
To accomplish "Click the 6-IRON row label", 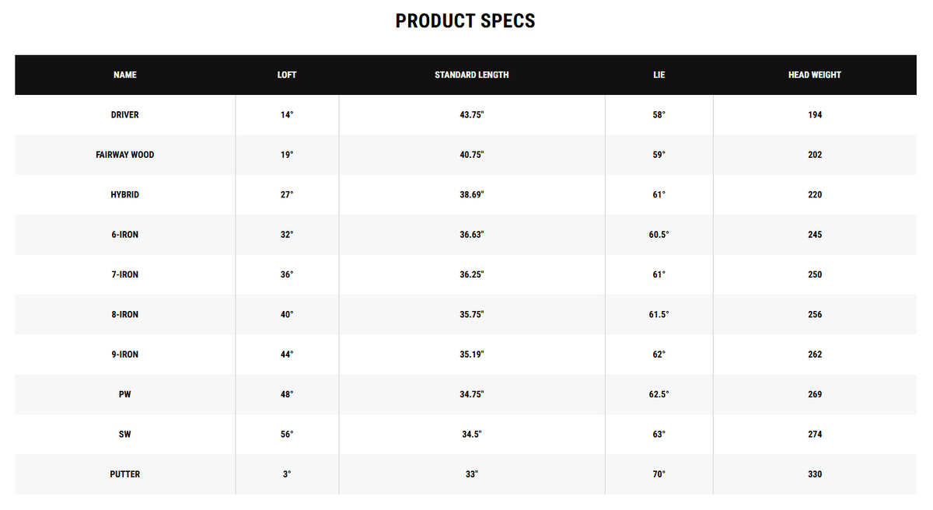I will (x=124, y=235).
